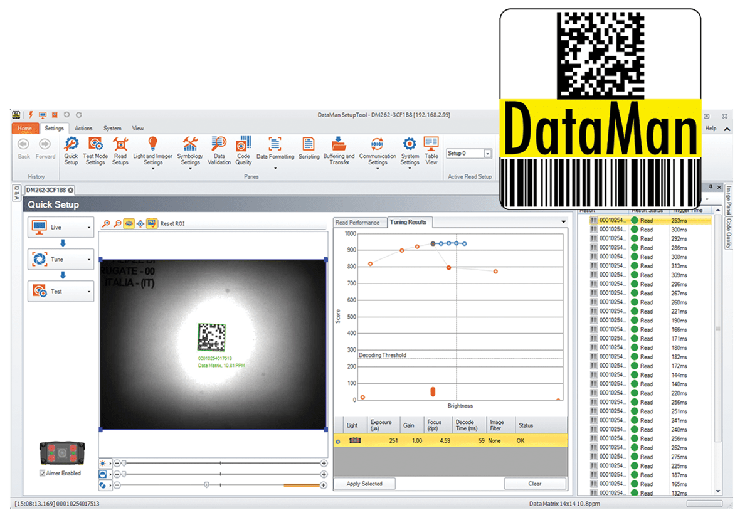The width and height of the screenshot is (740, 525).
Task: Expand Light and Imager Settings dropdown arrow
Action: coord(152,169)
